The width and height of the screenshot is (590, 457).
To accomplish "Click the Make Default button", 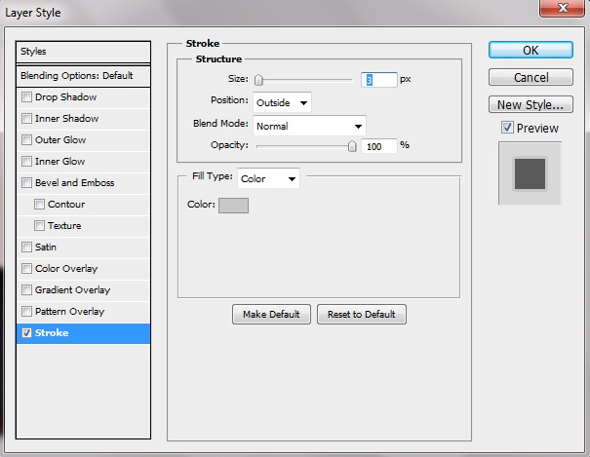I will click(271, 314).
